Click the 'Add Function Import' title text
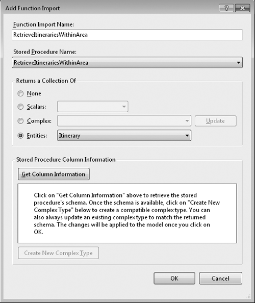This screenshot has height=303, width=255. point(33,8)
